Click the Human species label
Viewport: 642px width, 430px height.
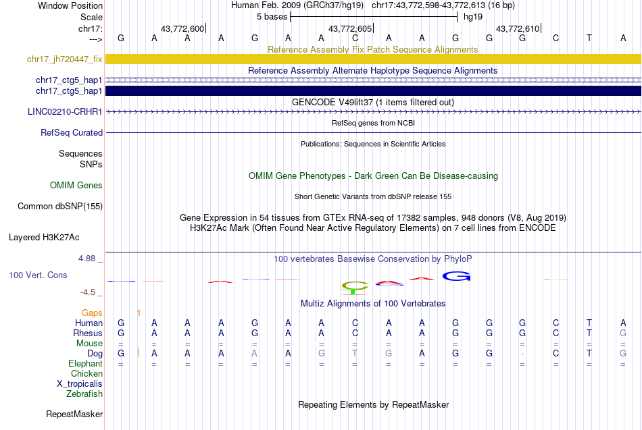pyautogui.click(x=89, y=323)
